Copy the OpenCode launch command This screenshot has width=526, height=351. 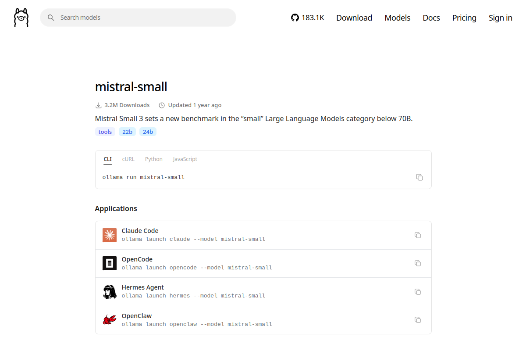[x=418, y=263]
